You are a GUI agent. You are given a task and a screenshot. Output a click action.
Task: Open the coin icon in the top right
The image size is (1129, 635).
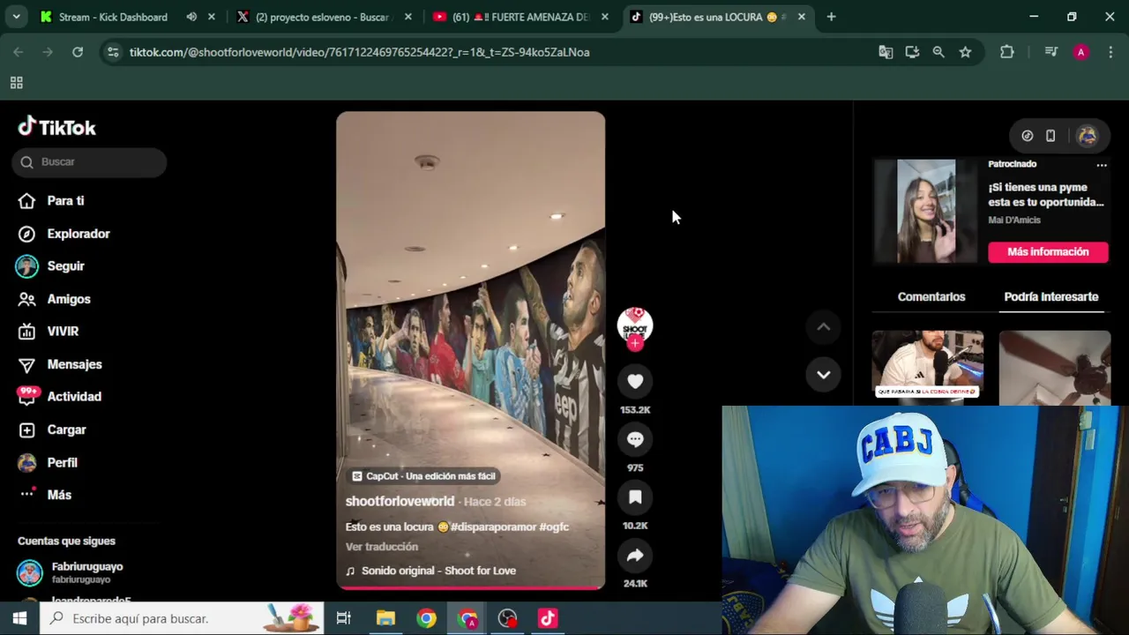[x=1028, y=136]
